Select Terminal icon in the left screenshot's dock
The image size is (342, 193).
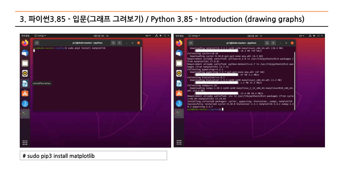click(25, 114)
